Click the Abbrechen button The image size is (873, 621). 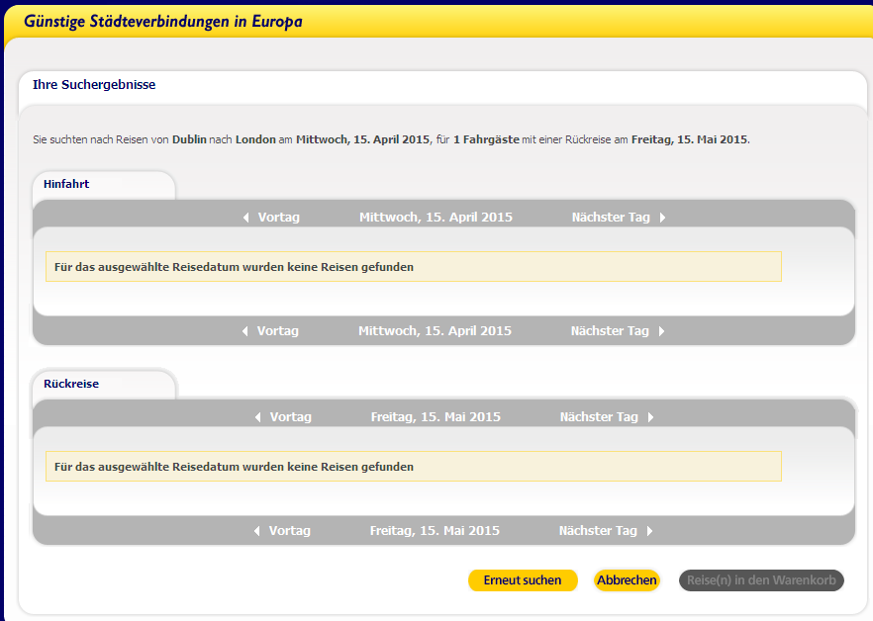(627, 580)
